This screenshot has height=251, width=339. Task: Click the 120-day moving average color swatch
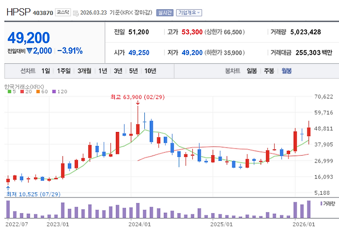(54, 91)
